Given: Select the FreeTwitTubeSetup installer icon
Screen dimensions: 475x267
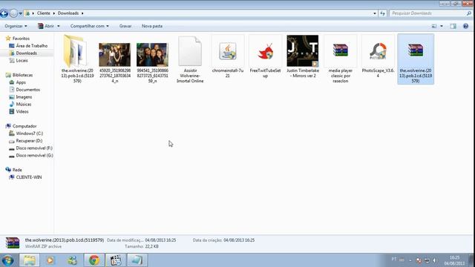Looking at the screenshot, I should 265,51.
